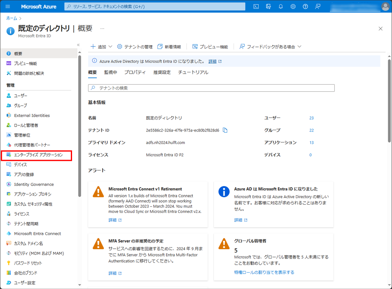Open the settings gear icon in header
Viewport: 392px width, 289px height.
tap(293, 7)
